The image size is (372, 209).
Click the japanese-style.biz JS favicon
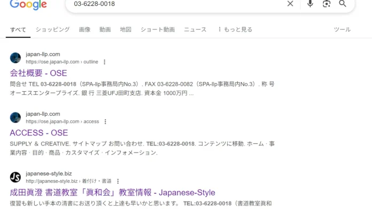15,177
